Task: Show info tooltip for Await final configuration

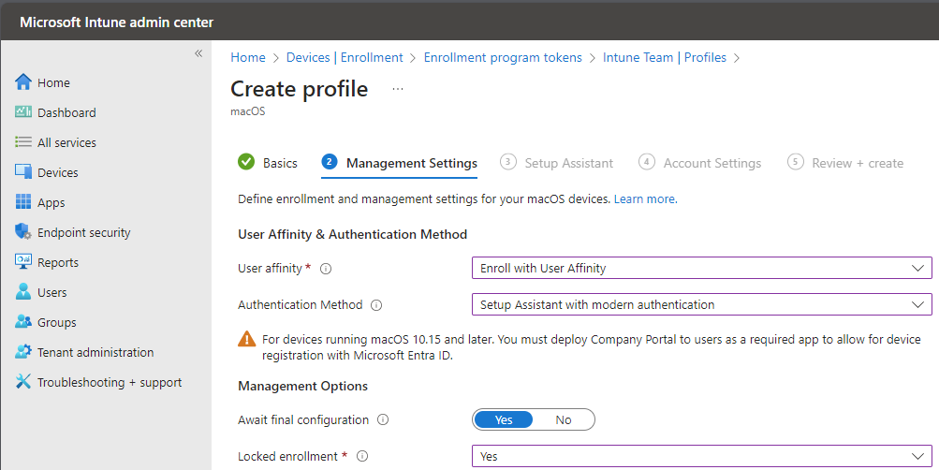Action: (383, 419)
